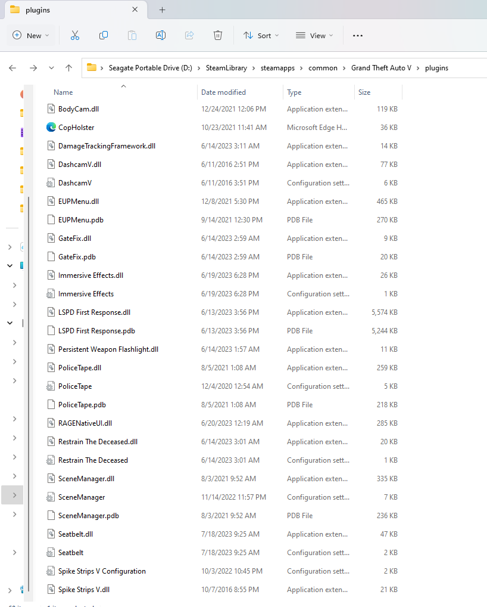The image size is (487, 607).
Task: Sort by Date modified column header
Action: (240, 92)
